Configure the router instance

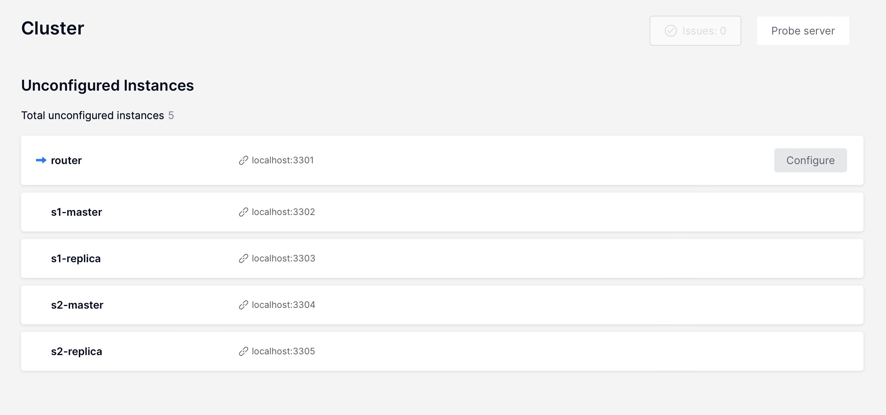[810, 160]
